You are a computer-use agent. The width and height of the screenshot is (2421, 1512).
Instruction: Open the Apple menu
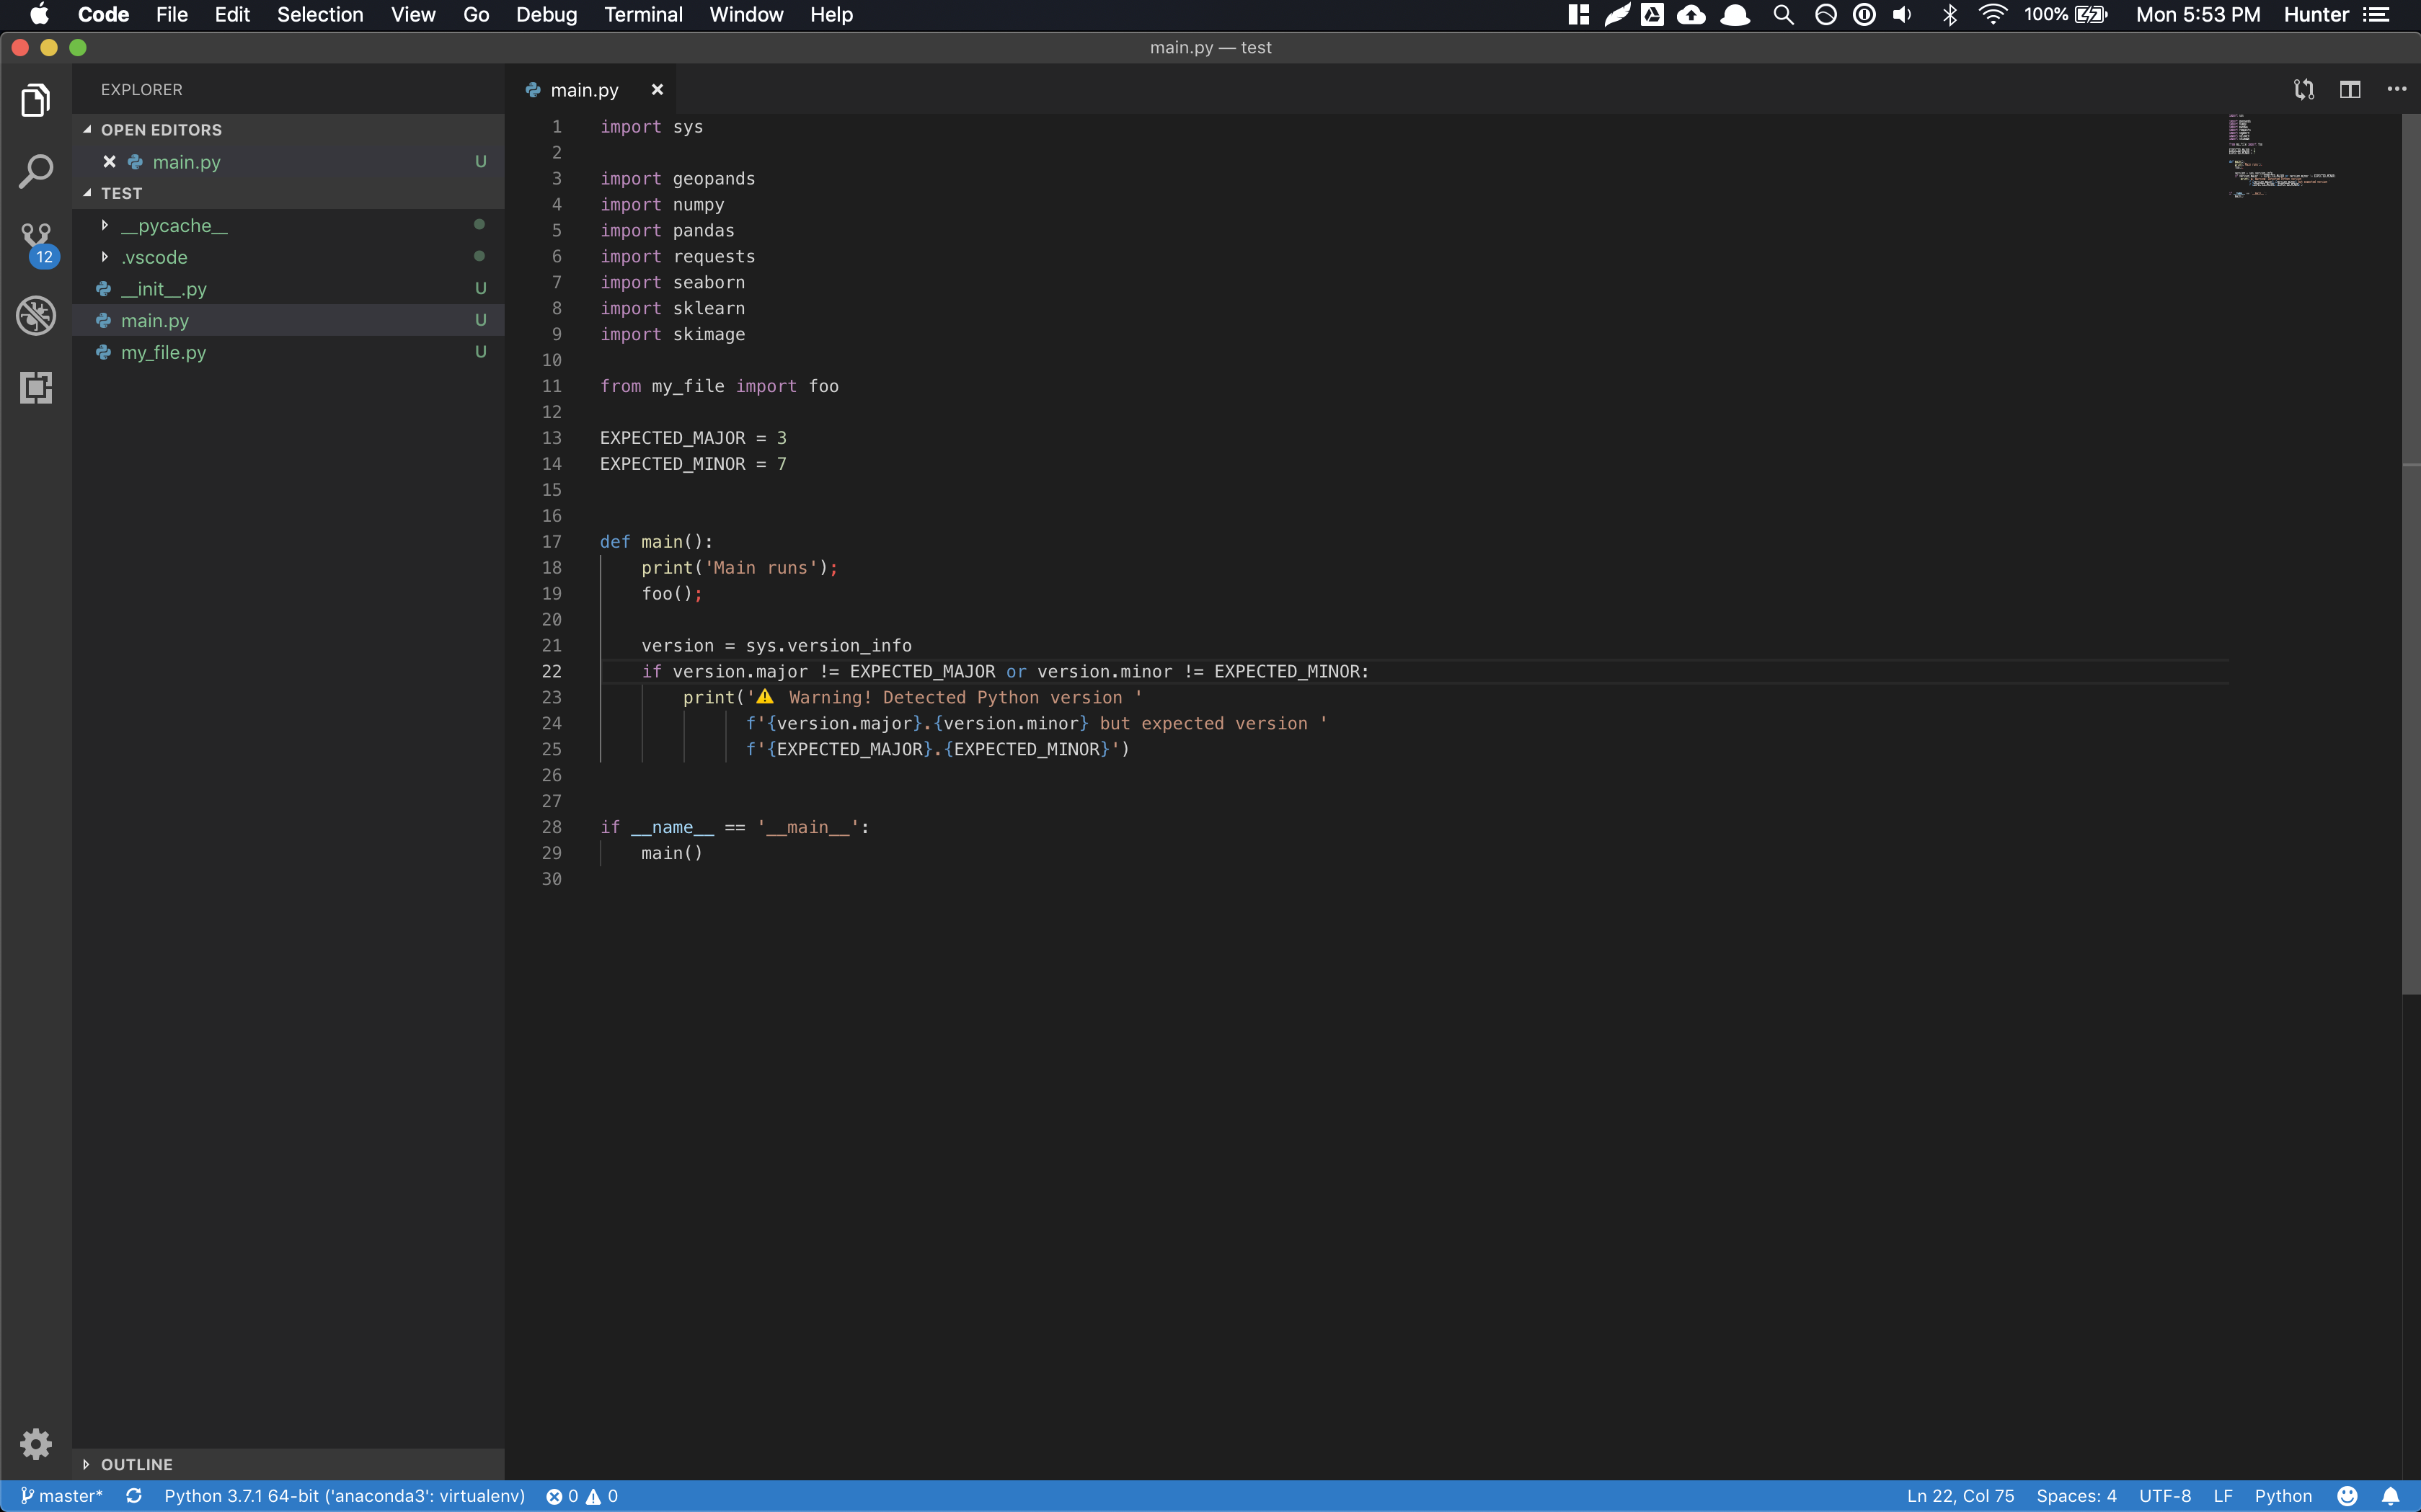point(39,15)
